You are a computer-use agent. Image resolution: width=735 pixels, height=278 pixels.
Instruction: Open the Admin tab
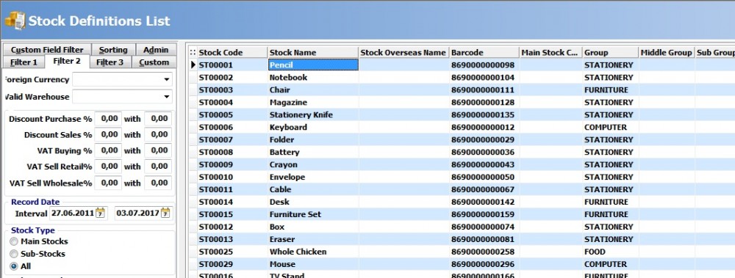pos(156,50)
